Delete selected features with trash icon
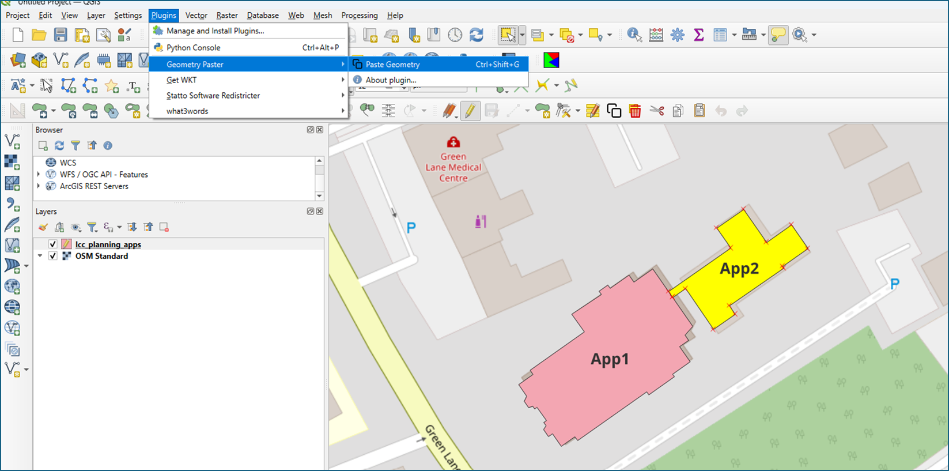Image resolution: width=949 pixels, height=471 pixels. (635, 111)
